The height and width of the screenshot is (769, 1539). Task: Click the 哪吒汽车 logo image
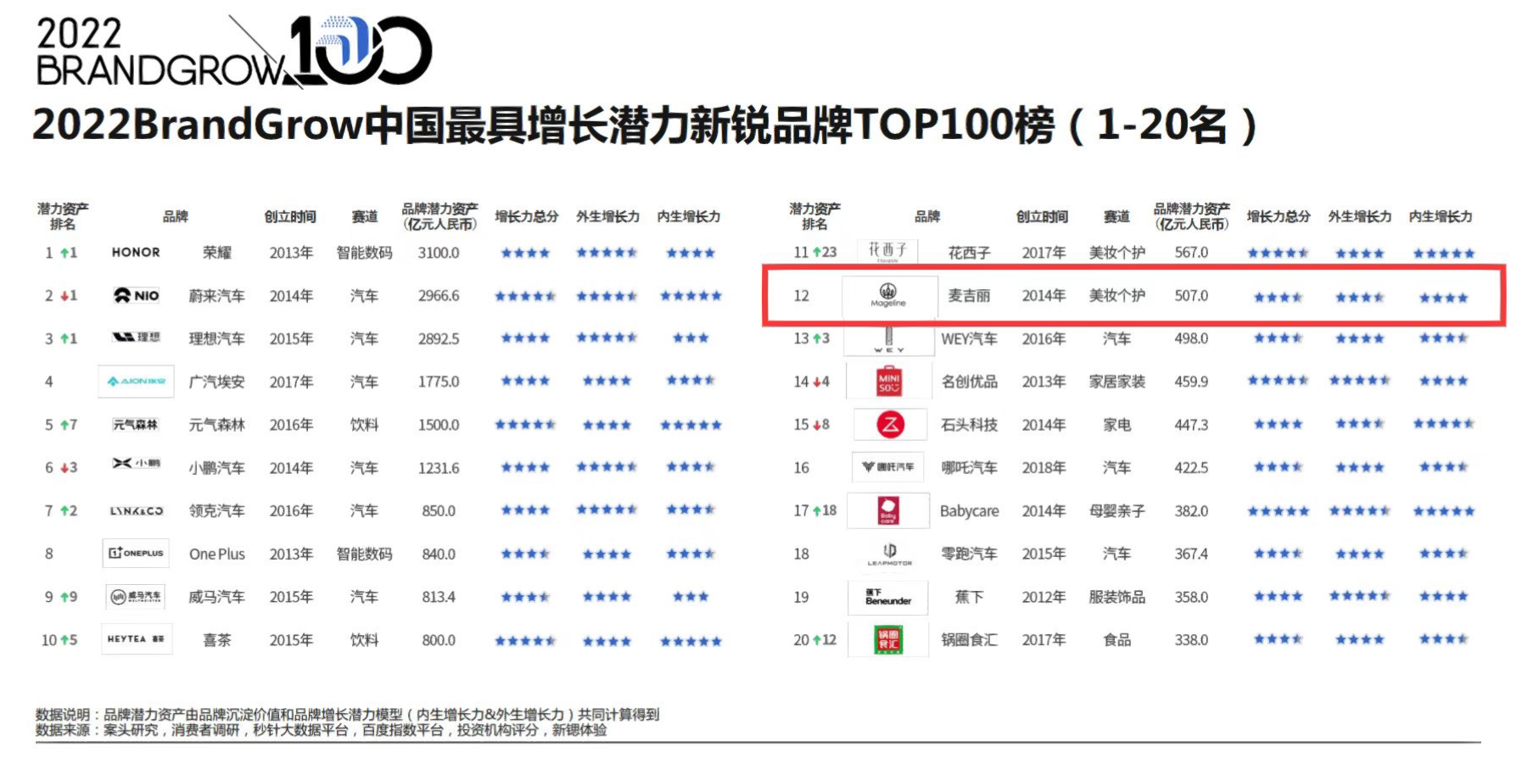888,467
